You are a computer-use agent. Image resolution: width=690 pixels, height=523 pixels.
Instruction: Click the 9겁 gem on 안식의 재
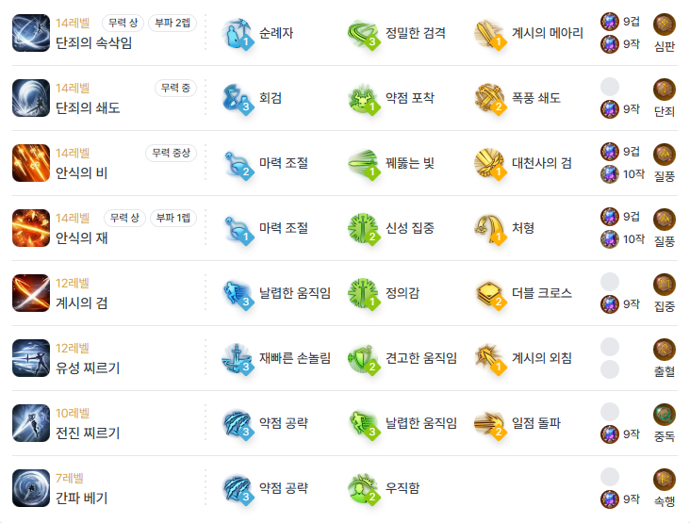coord(610,217)
